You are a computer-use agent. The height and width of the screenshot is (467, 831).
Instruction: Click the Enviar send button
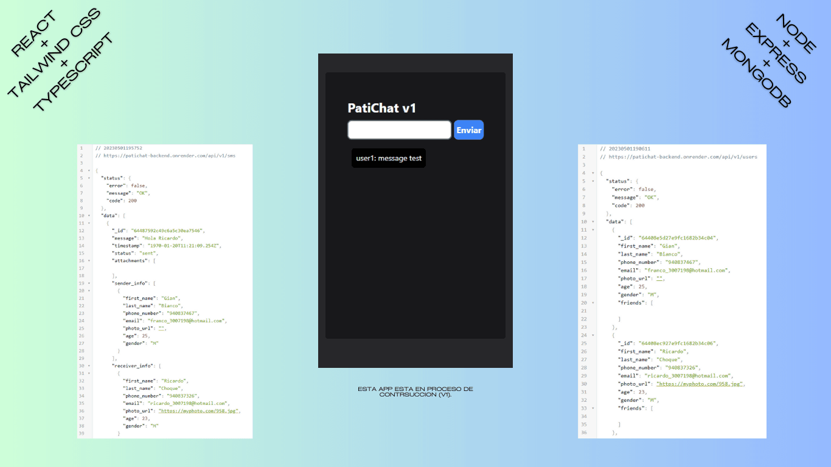(468, 130)
